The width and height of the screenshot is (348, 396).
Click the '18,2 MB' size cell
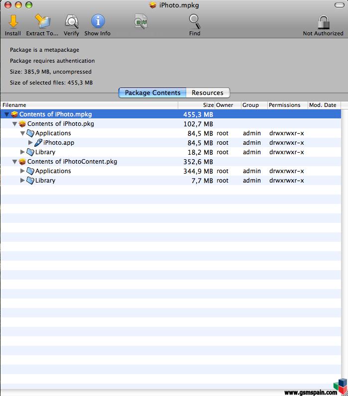click(200, 152)
